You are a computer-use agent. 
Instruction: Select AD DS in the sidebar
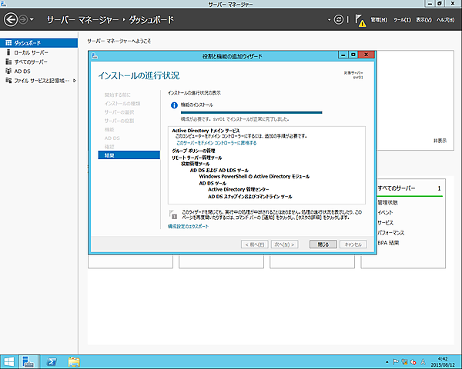(22, 70)
